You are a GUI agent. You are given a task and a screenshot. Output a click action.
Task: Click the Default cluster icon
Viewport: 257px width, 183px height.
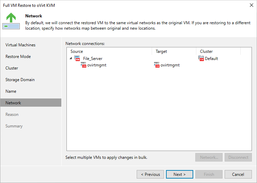pos(201,58)
